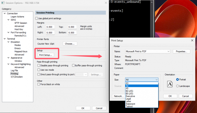Select Emacs category

click(x=17, y=48)
